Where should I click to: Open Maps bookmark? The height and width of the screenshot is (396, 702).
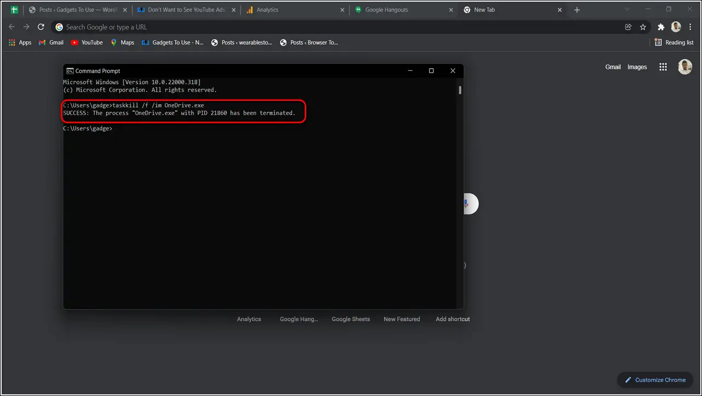(x=122, y=43)
